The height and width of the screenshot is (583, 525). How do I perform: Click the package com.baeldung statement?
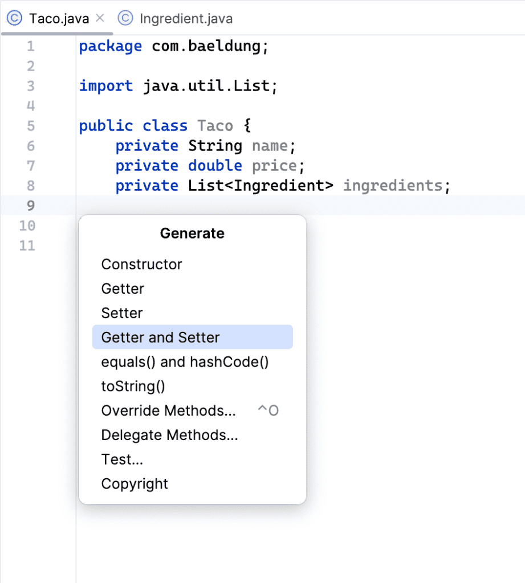(x=173, y=46)
